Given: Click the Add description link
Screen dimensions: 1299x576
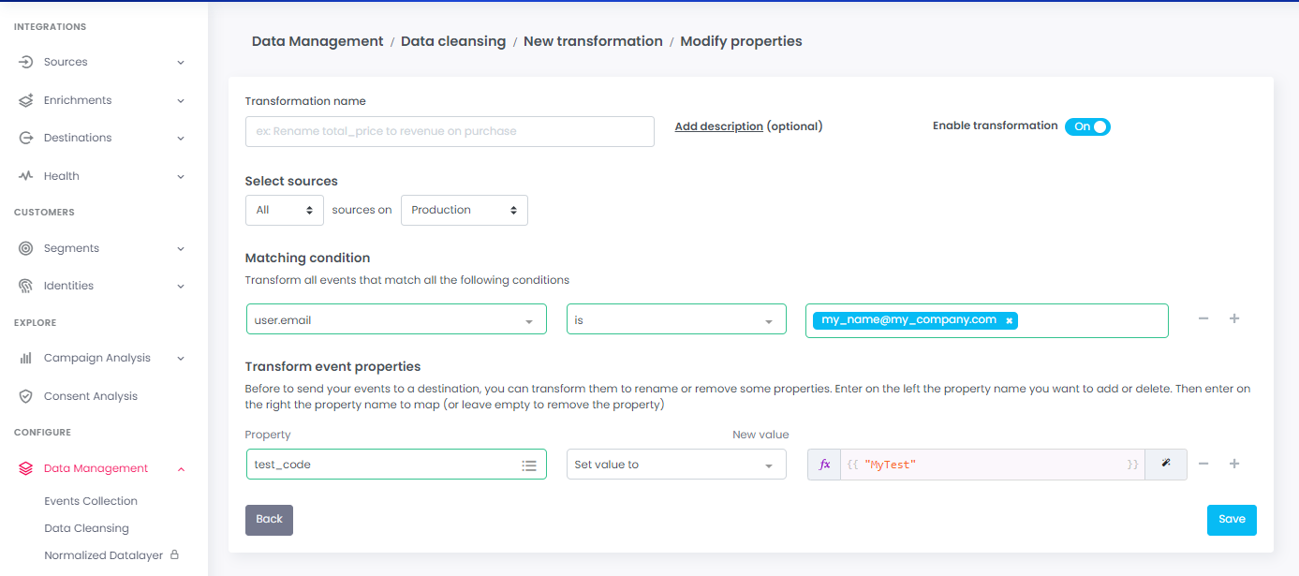Looking at the screenshot, I should coord(718,126).
